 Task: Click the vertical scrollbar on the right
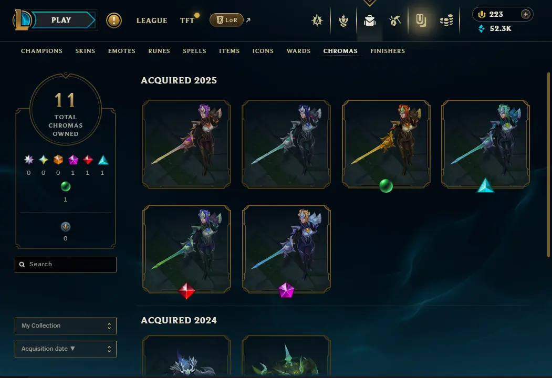click(x=548, y=165)
